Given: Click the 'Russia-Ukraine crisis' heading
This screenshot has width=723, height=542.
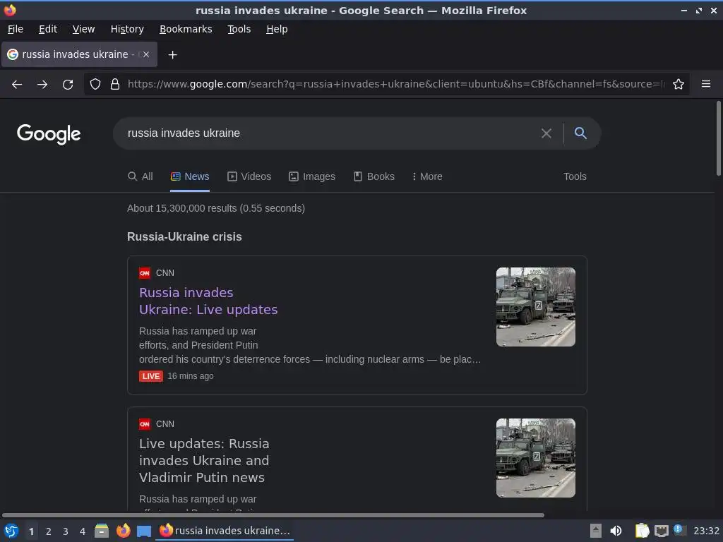Looking at the screenshot, I should point(184,237).
